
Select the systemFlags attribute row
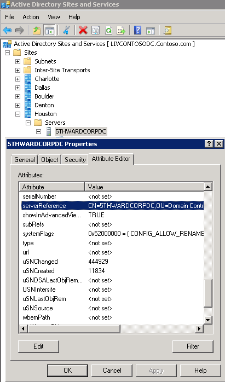tap(112, 234)
